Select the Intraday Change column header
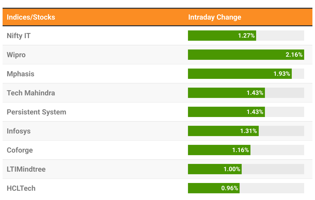 [215, 17]
